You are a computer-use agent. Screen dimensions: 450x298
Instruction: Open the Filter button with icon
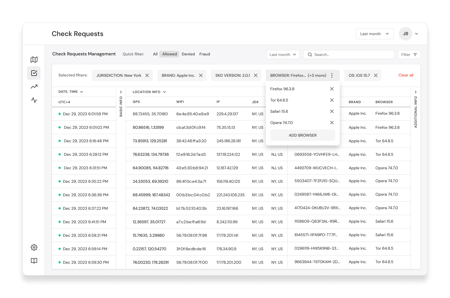409,55
